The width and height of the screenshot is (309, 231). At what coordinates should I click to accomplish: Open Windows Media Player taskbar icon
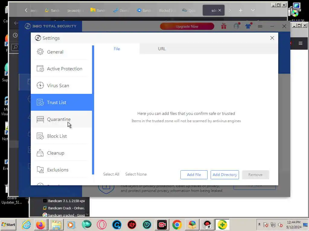click(x=71, y=225)
